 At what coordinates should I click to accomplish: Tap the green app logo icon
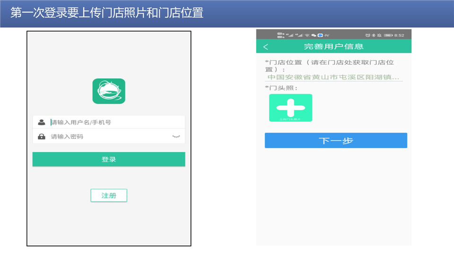tap(109, 91)
